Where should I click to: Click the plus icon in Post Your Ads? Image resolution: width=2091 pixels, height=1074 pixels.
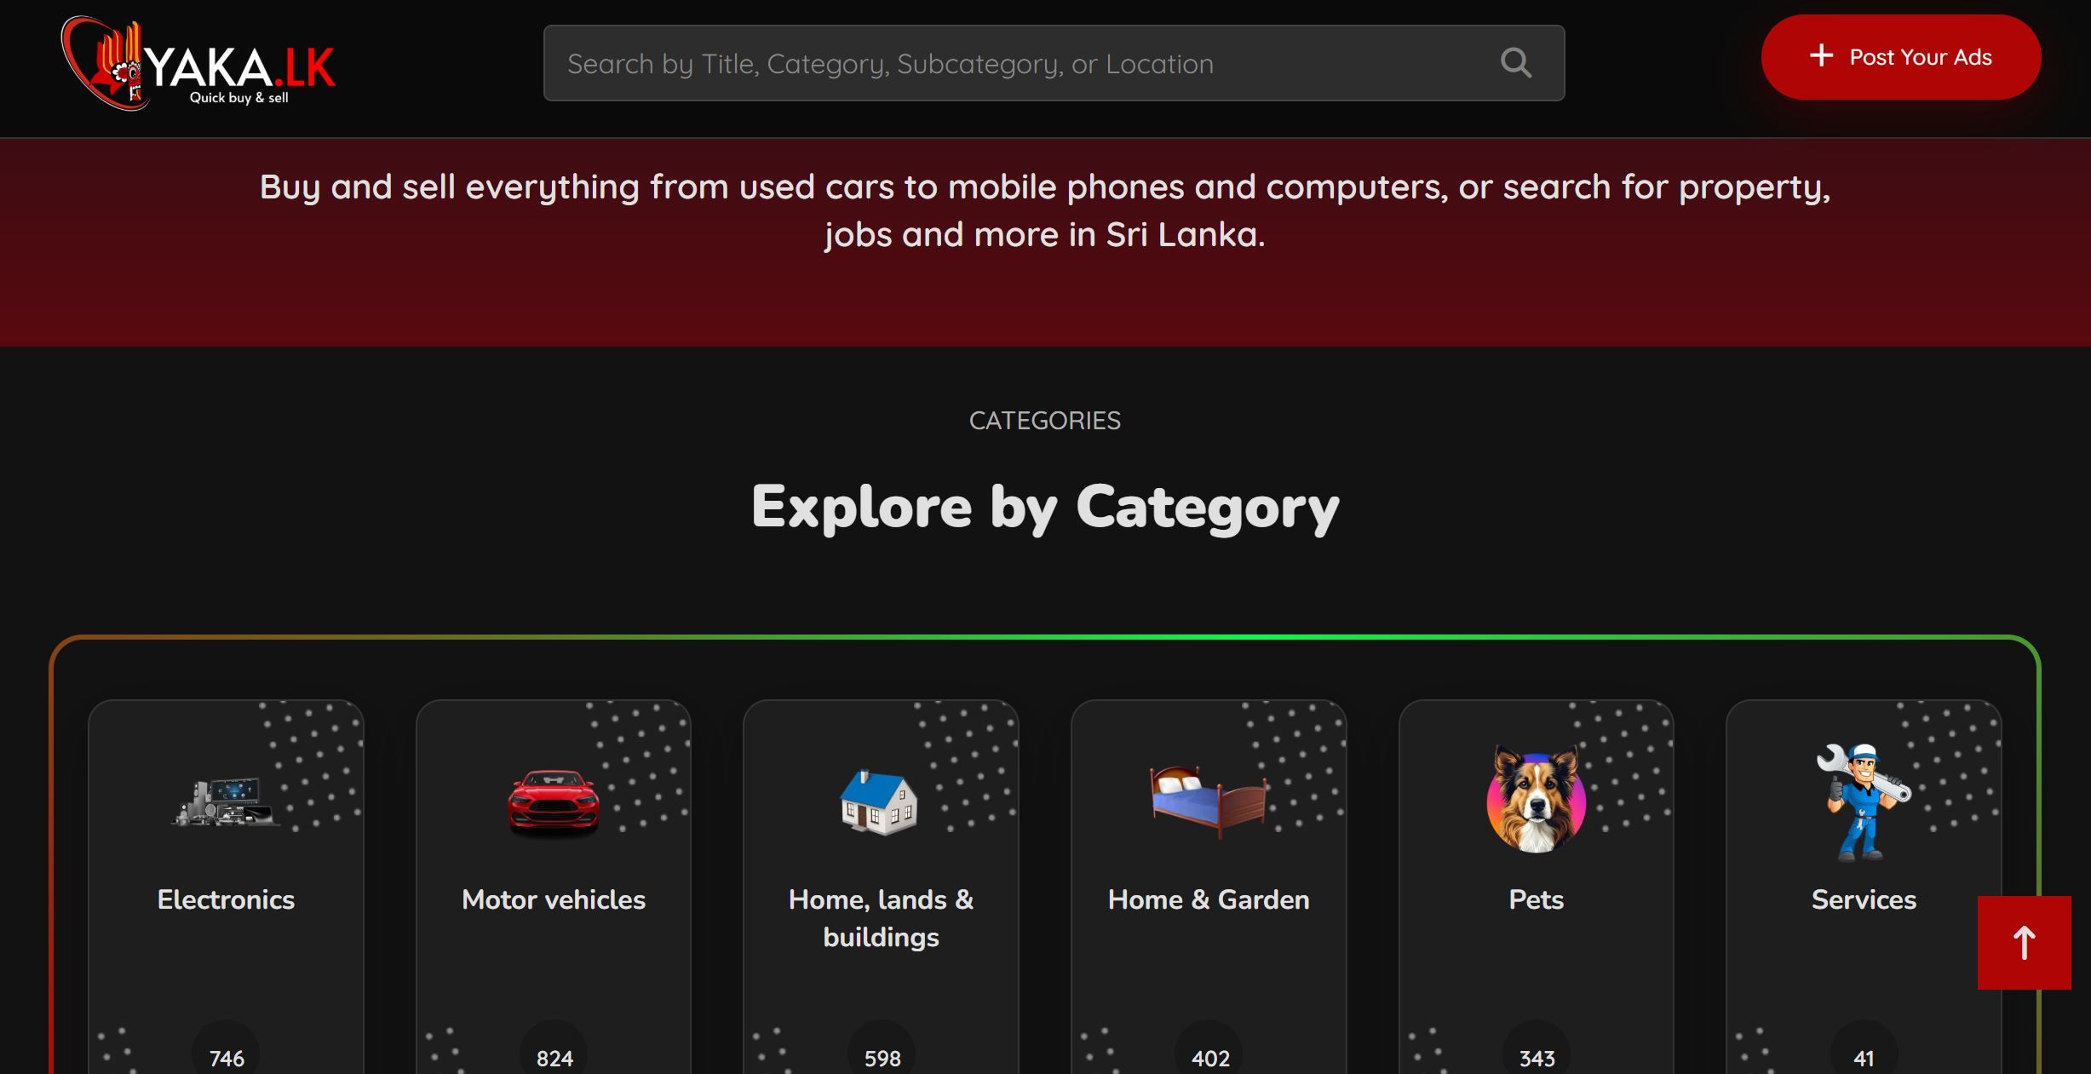tap(1821, 56)
